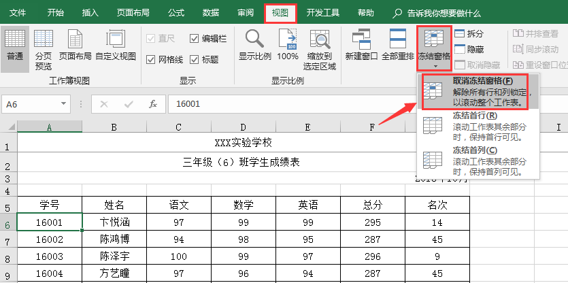Open 显示比例 zoom magnifier
This screenshot has height=283, width=568.
pyautogui.click(x=255, y=46)
